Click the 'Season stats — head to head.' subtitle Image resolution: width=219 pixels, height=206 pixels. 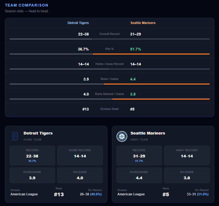click(27, 11)
